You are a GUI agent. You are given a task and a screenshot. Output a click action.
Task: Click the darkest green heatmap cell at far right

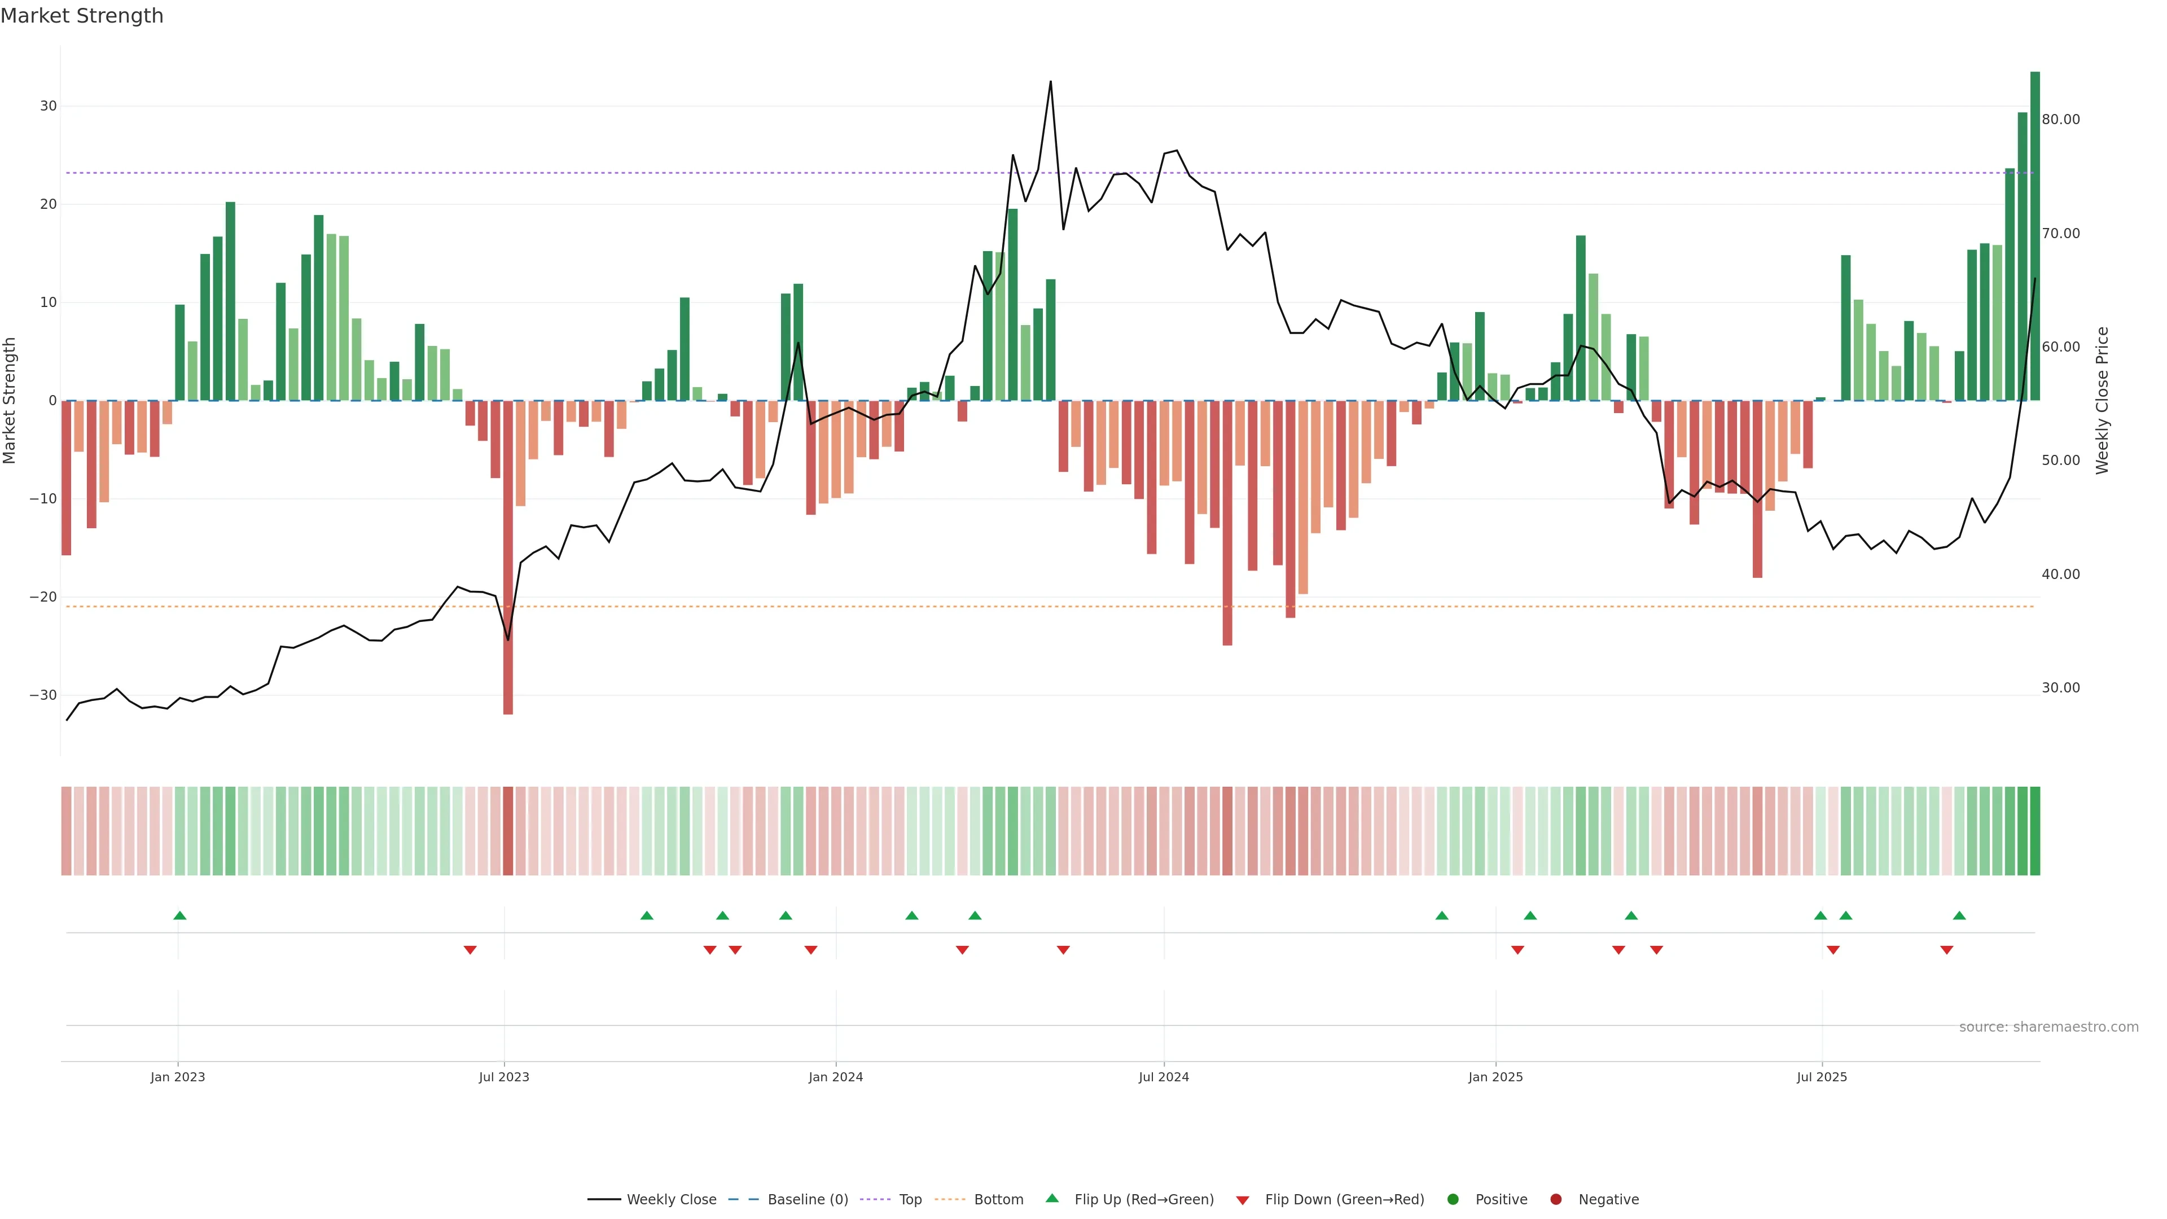click(x=2035, y=831)
